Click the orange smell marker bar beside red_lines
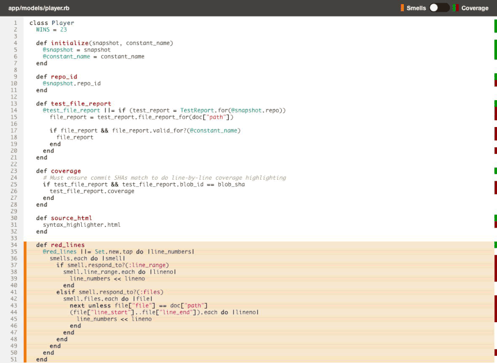Image resolution: width=497 pixels, height=363 pixels. [25, 302]
